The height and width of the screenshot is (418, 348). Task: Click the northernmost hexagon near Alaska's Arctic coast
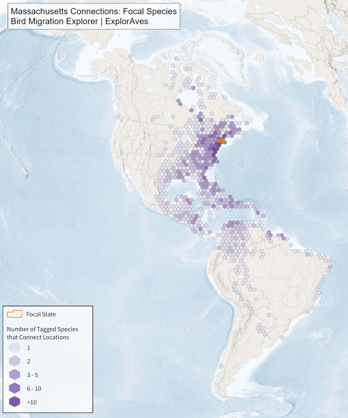[x=131, y=56]
